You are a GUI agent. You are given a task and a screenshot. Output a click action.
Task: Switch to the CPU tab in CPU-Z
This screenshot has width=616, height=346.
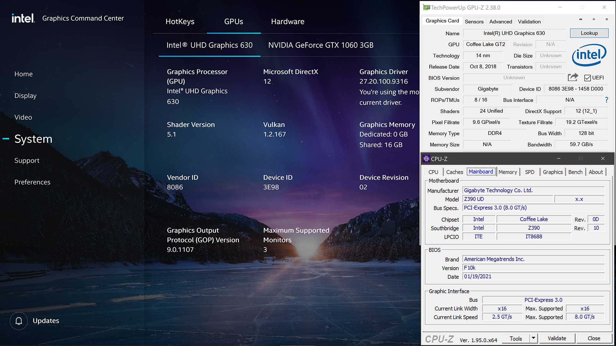433,172
